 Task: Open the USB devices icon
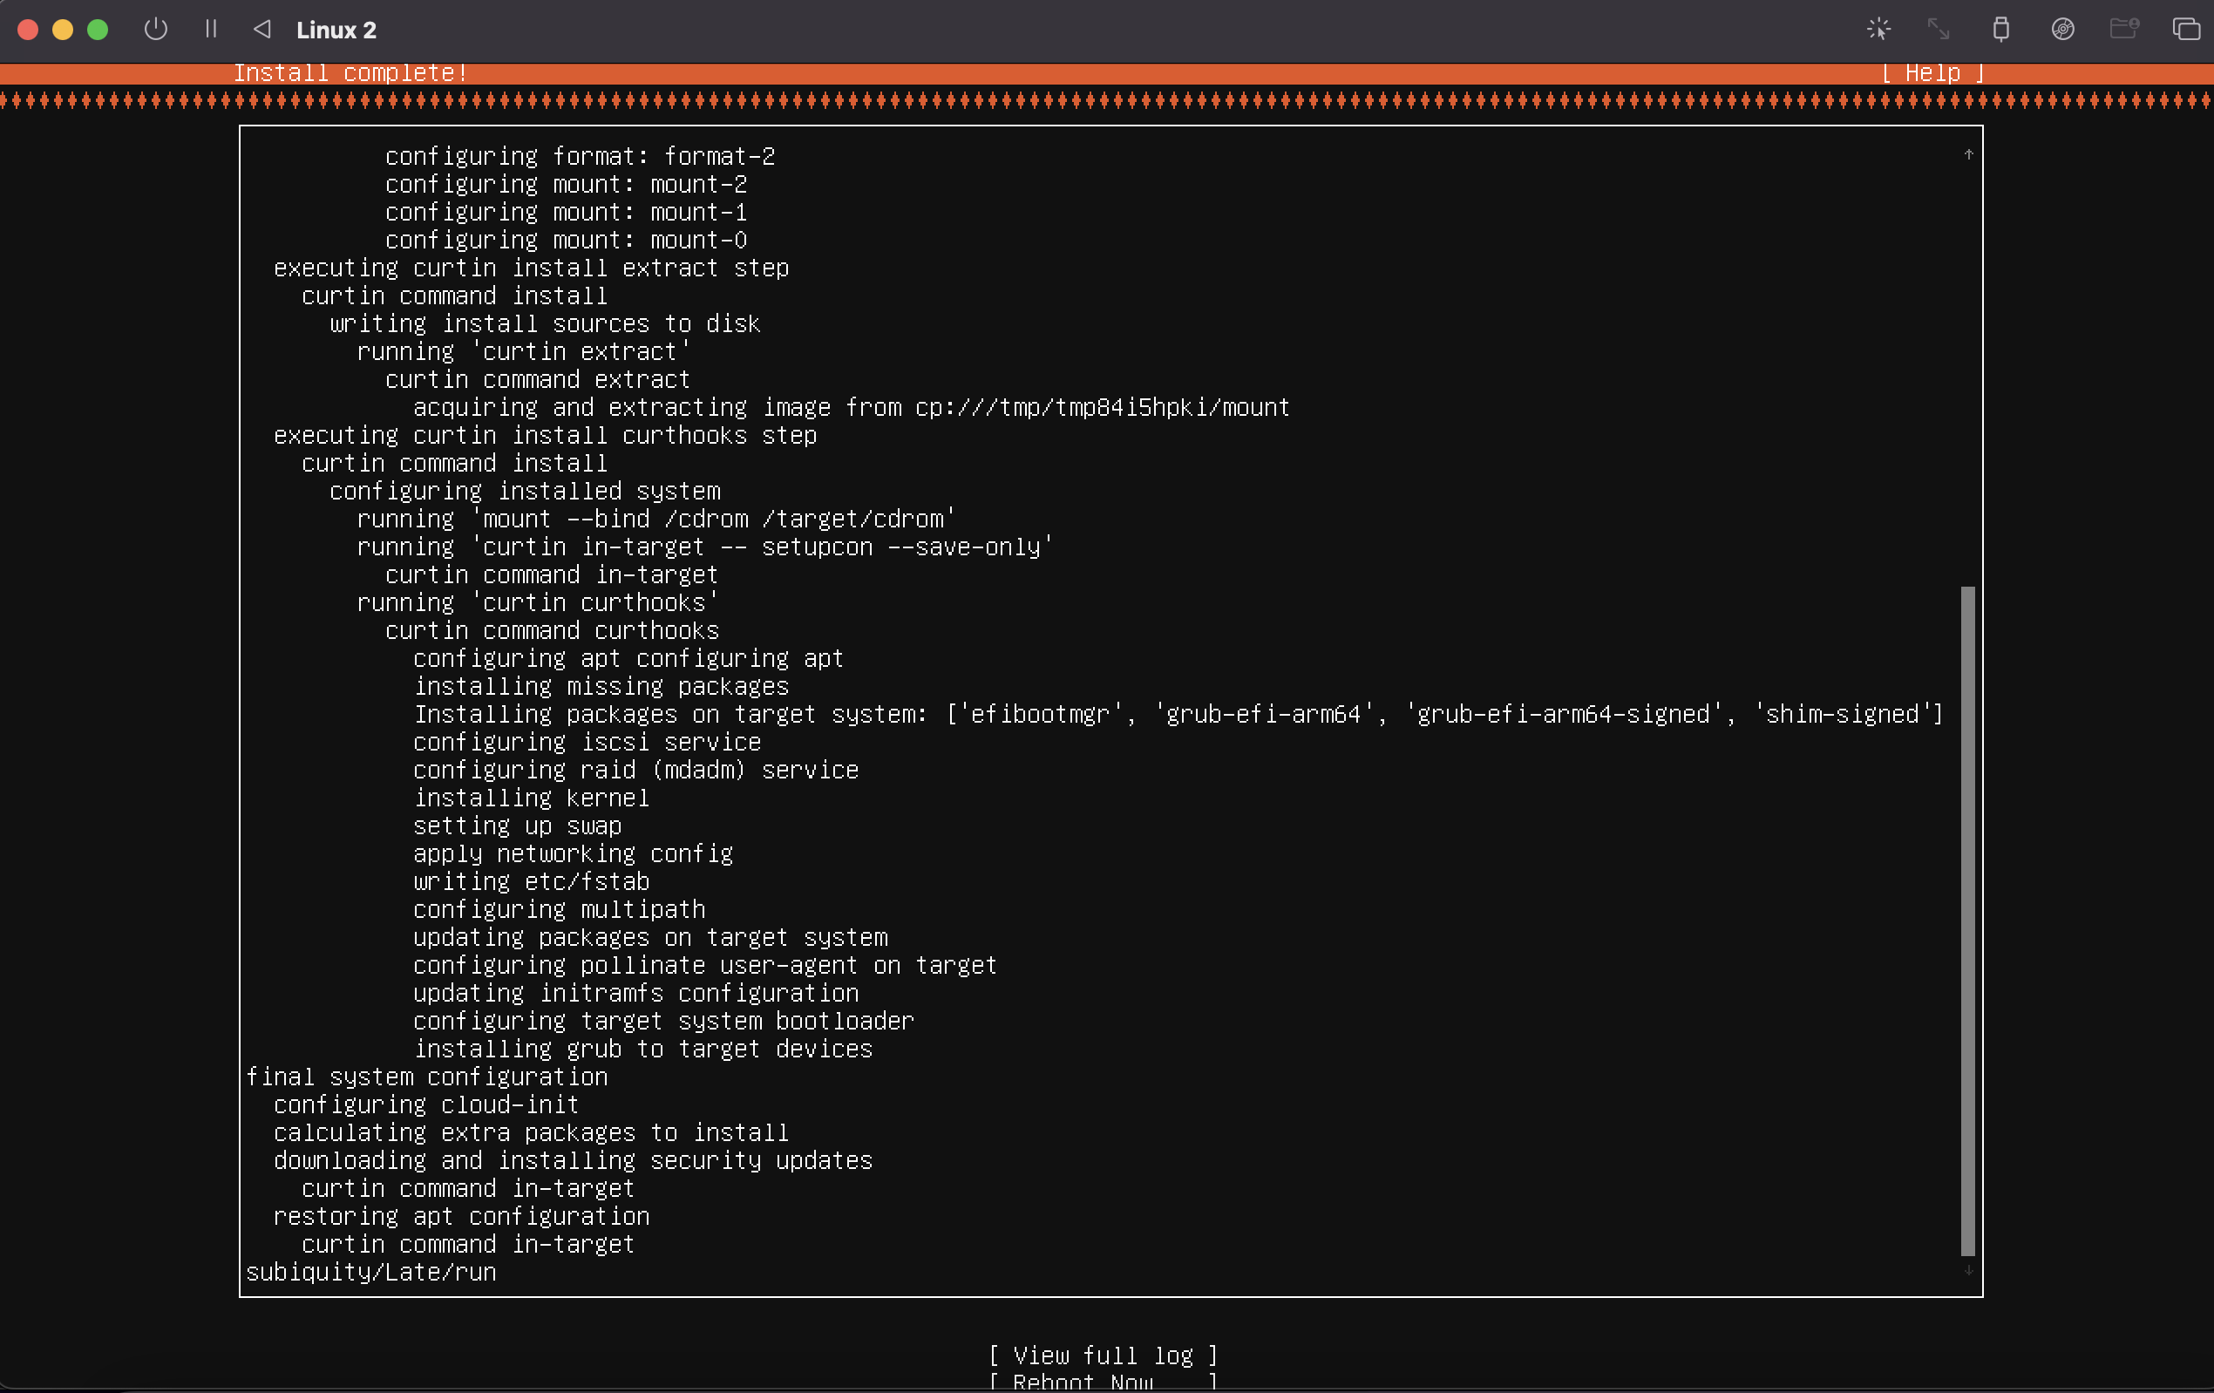pyautogui.click(x=2000, y=30)
